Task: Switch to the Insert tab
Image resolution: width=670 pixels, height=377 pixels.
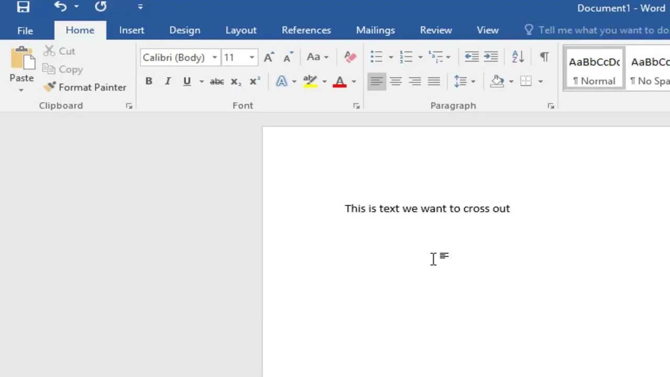Action: click(x=131, y=30)
